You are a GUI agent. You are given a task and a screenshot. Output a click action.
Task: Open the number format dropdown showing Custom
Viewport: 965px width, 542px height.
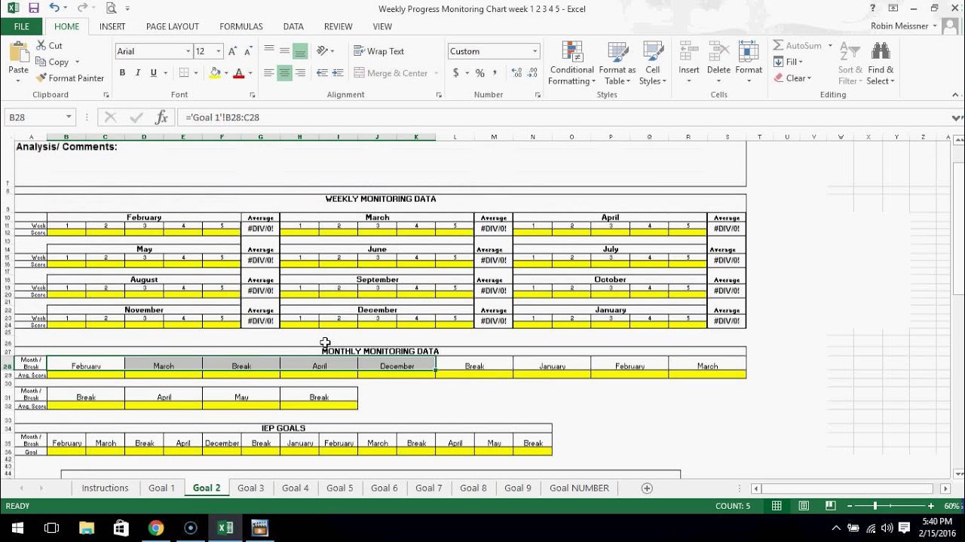pos(535,51)
